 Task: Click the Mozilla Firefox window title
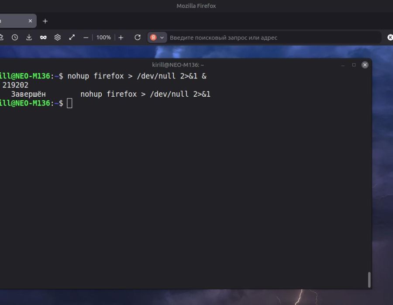click(x=196, y=6)
